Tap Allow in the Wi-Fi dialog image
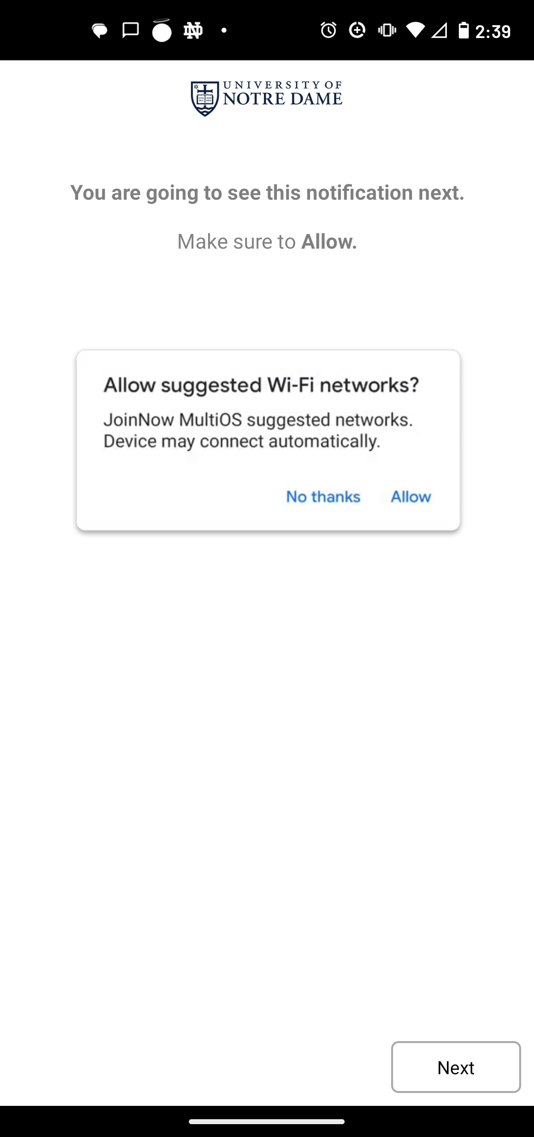The height and width of the screenshot is (1137, 534). 411,496
